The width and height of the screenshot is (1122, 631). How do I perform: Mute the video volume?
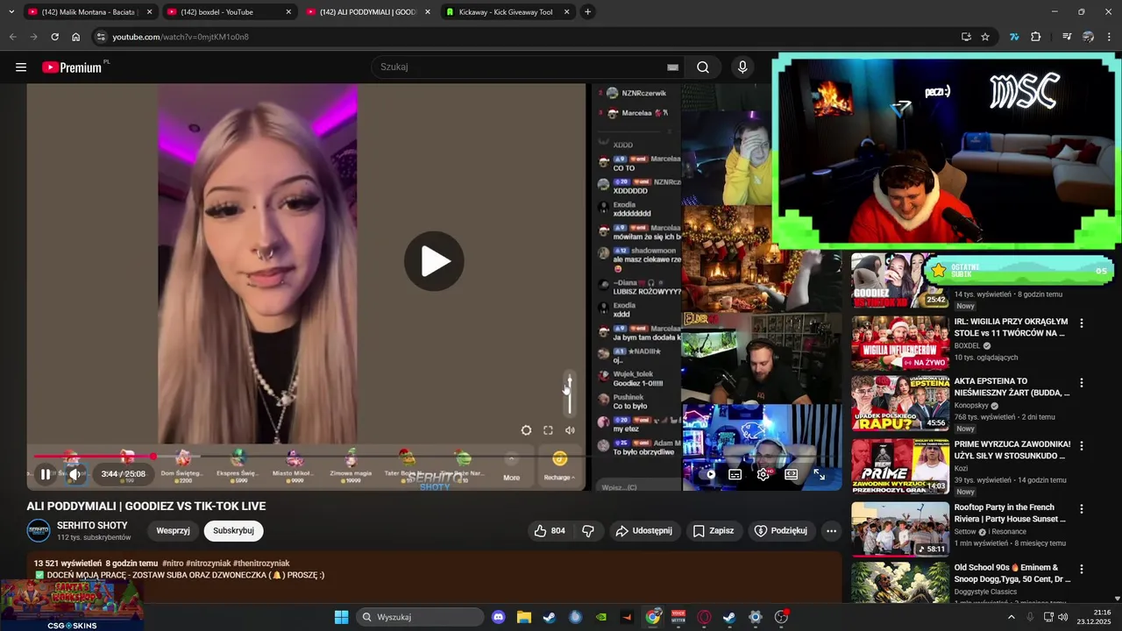(x=75, y=474)
